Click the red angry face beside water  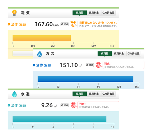(73, 105)
